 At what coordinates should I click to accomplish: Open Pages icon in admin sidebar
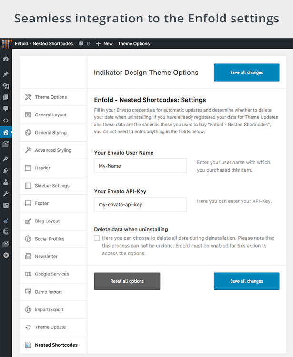[x=6, y=97]
